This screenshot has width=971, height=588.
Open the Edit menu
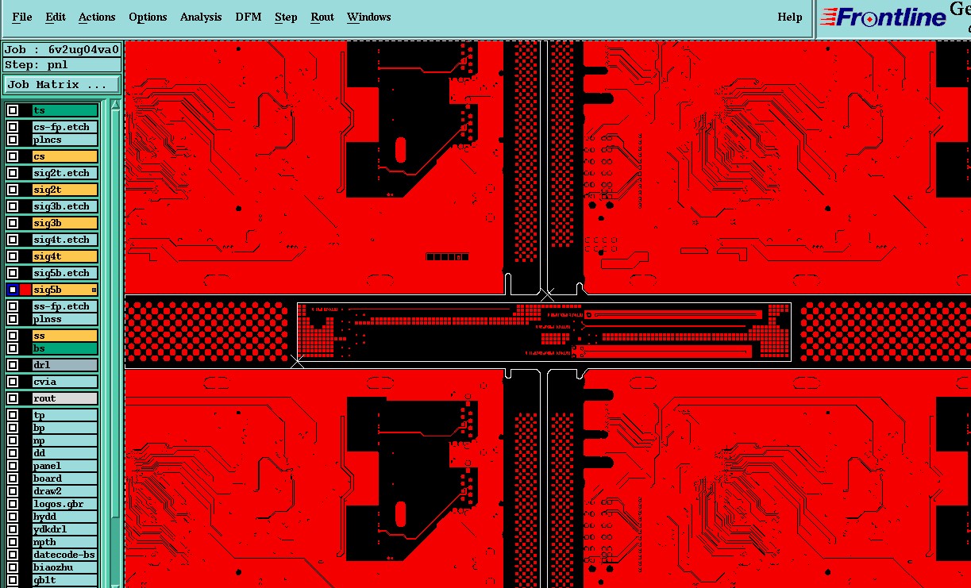point(56,17)
